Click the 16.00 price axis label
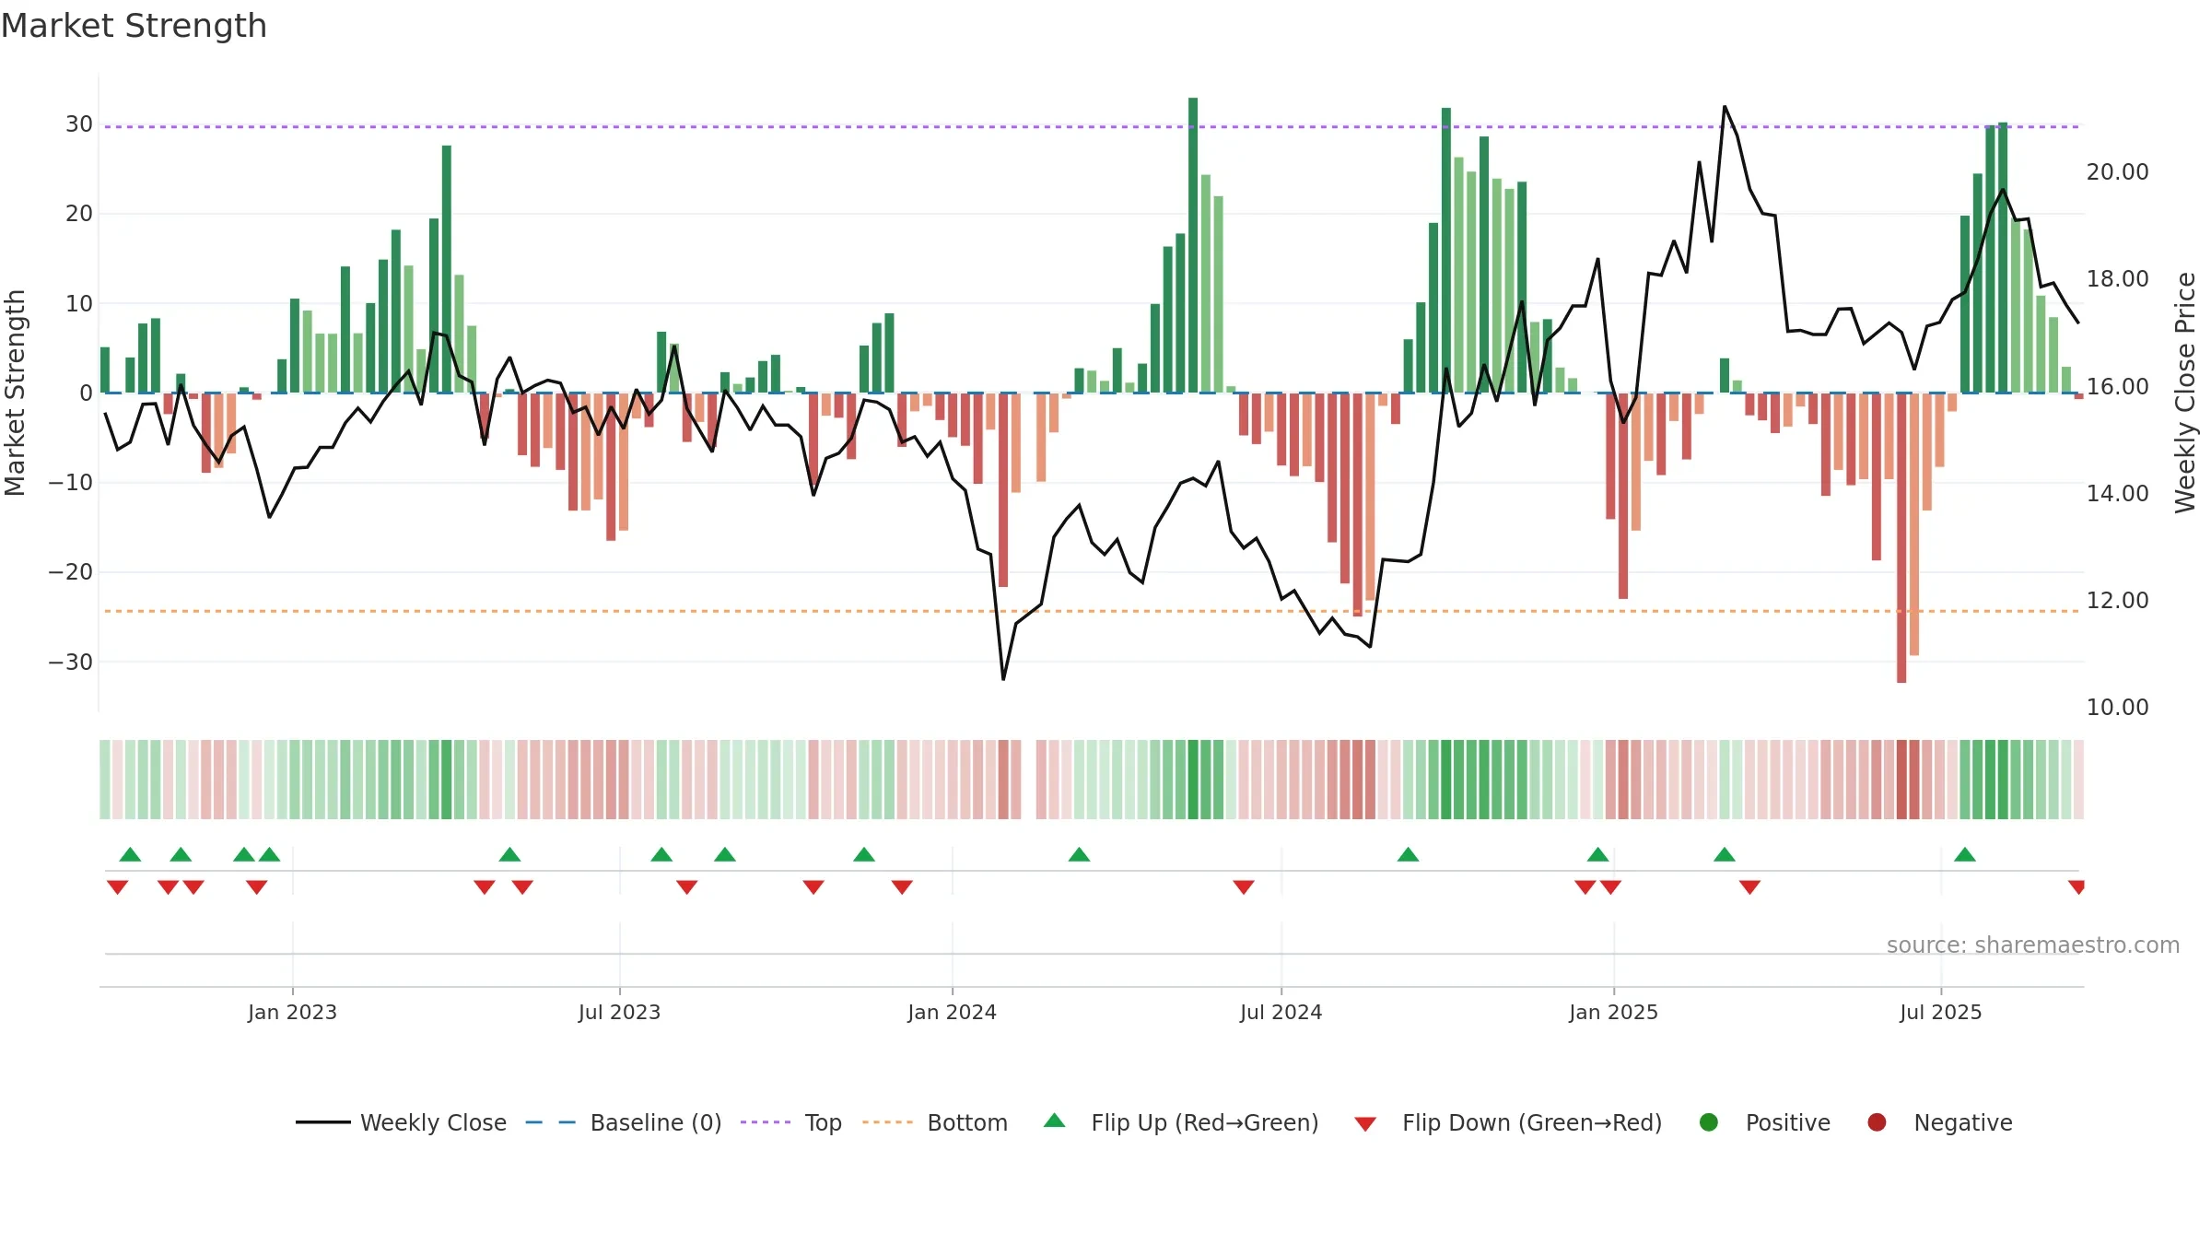This screenshot has width=2211, height=1244. (x=2117, y=386)
